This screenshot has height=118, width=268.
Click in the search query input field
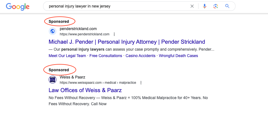click(117, 6)
